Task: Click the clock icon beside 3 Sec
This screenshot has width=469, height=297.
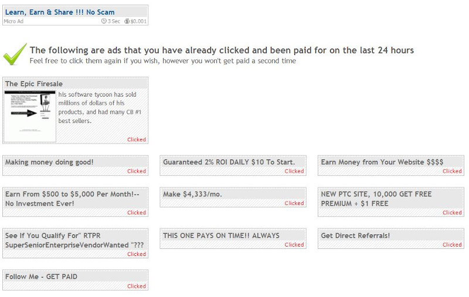Action: point(104,21)
